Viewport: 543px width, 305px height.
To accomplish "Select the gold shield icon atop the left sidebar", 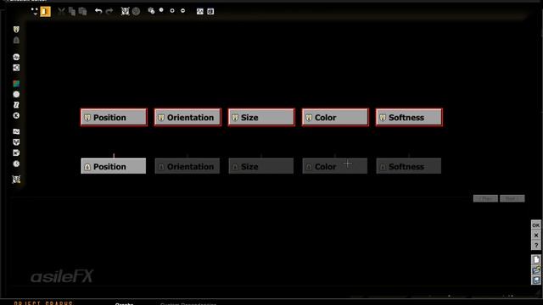I will (16, 30).
